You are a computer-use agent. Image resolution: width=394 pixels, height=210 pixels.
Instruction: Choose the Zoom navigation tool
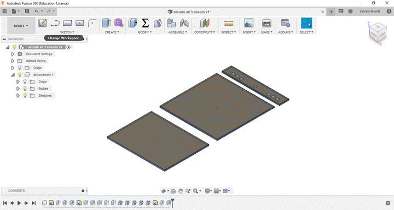pyautogui.click(x=188, y=191)
